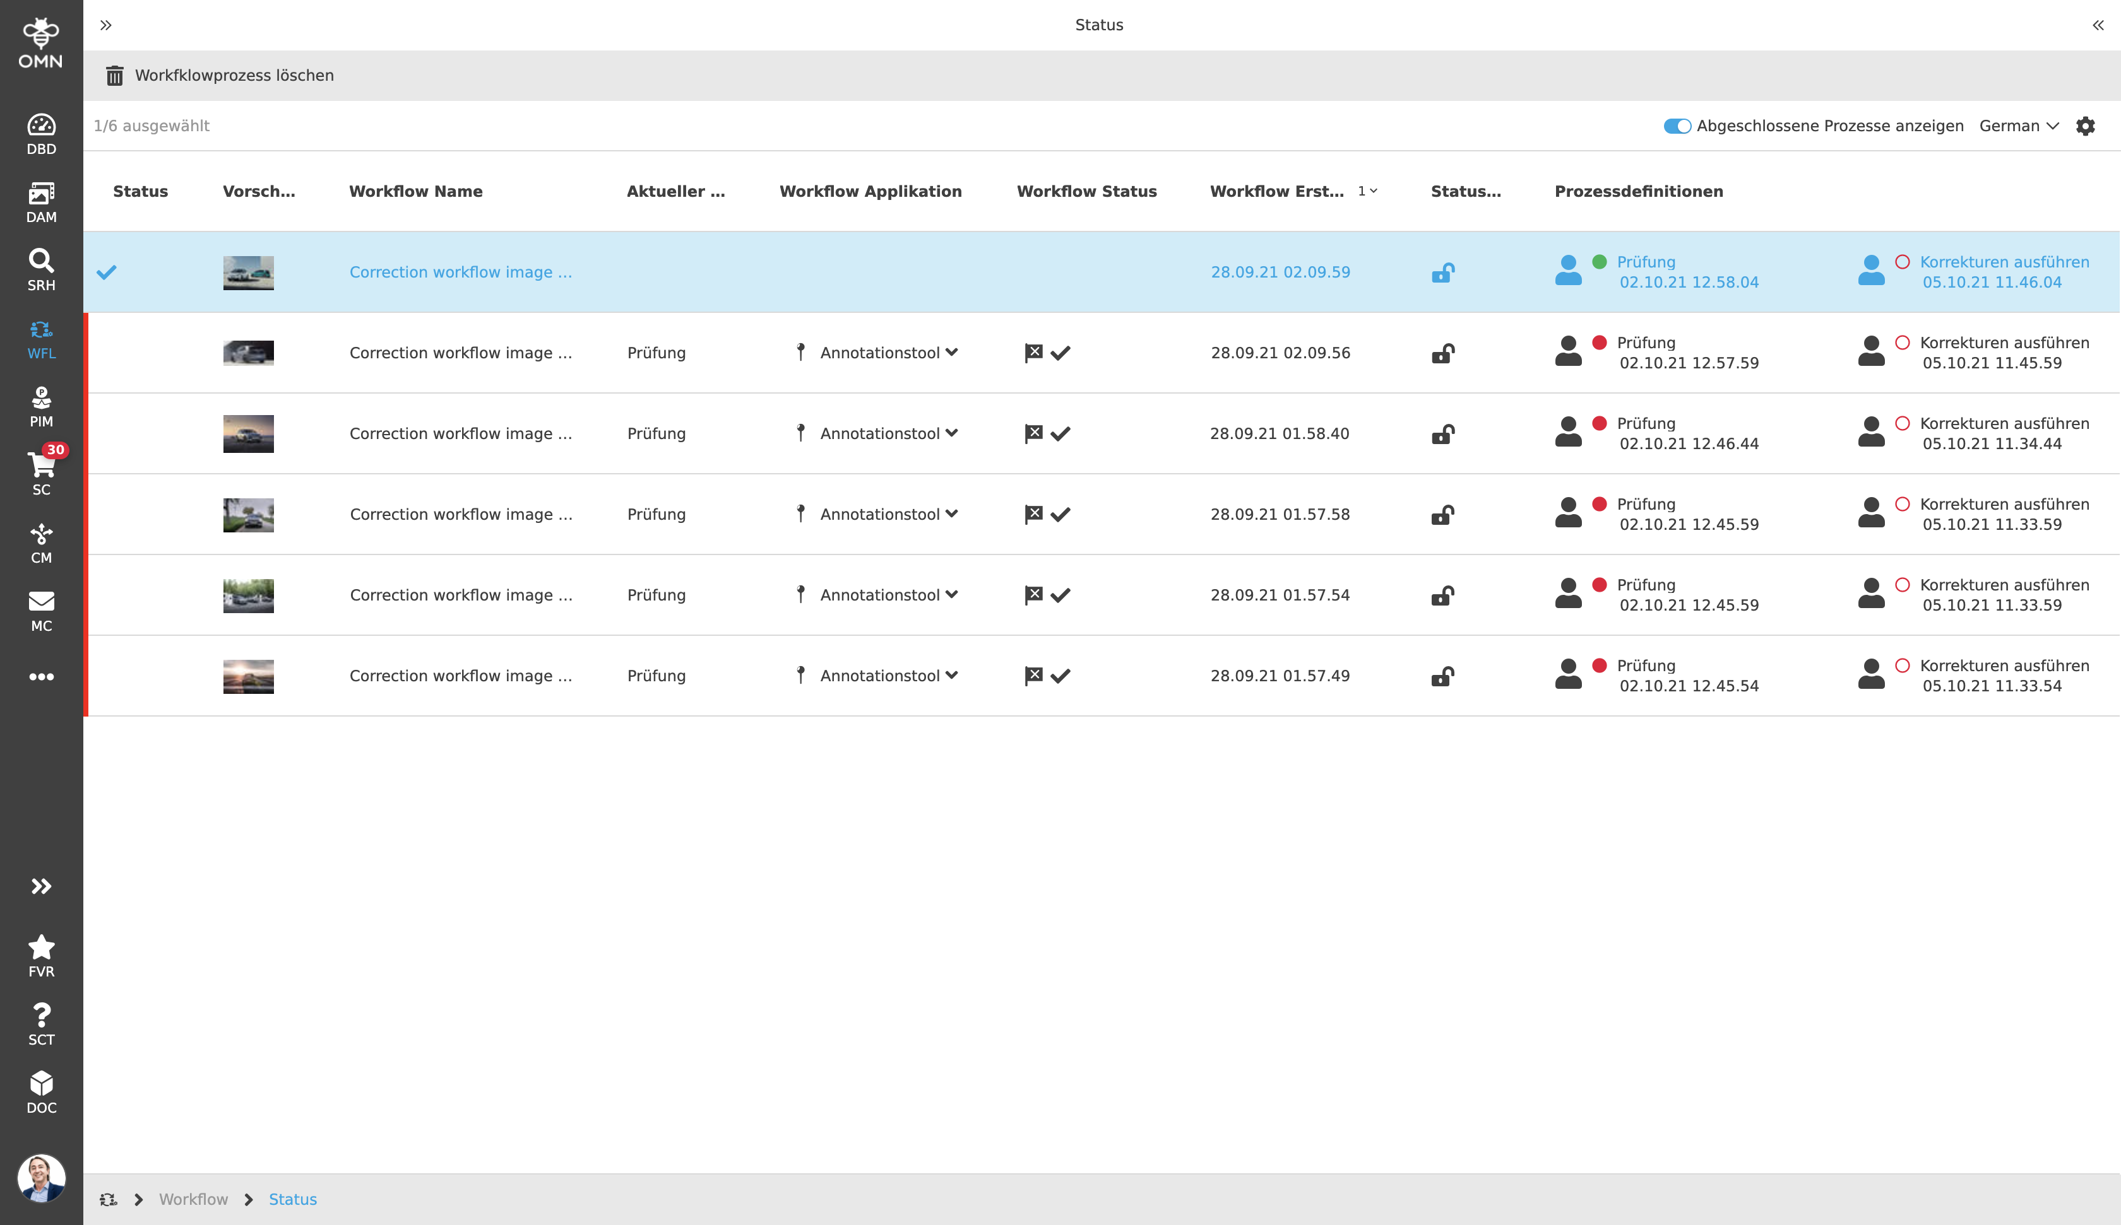This screenshot has width=2121, height=1225.
Task: Deselect the checked first workflow row
Action: (x=107, y=273)
